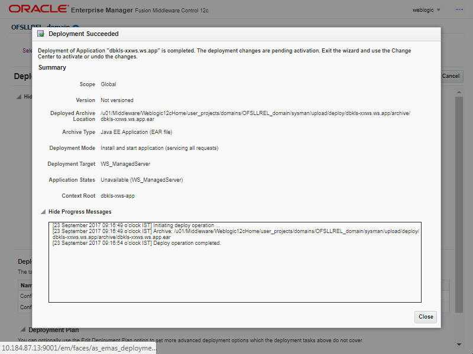The height and width of the screenshot is (354, 473).
Task: Open the three-dots menu in header
Action: click(x=459, y=9)
